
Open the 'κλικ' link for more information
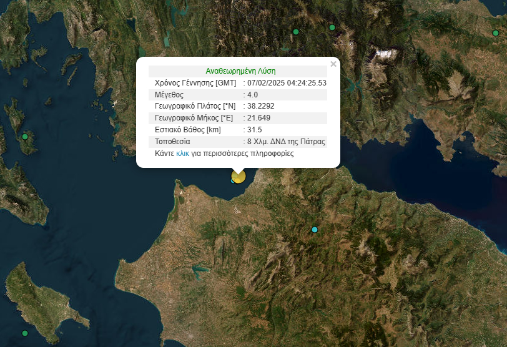(182, 154)
